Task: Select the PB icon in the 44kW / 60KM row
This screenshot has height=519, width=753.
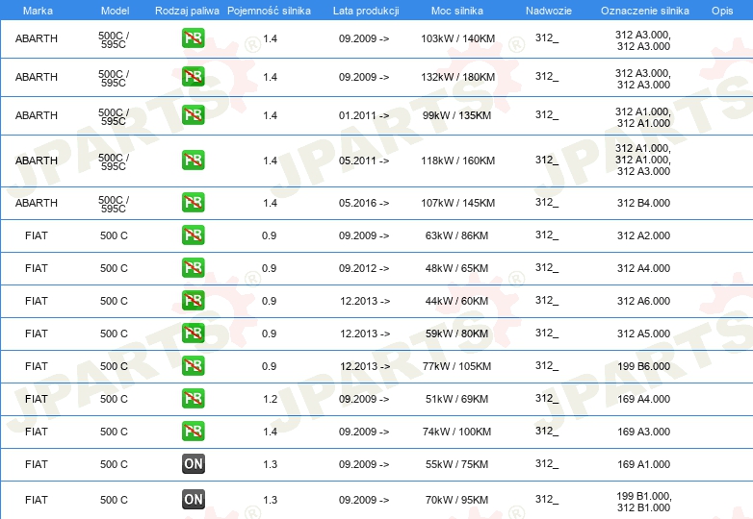Action: (x=193, y=301)
